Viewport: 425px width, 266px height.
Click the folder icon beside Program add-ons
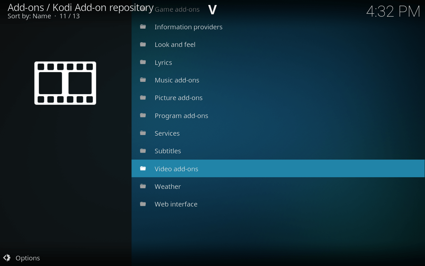(143, 115)
